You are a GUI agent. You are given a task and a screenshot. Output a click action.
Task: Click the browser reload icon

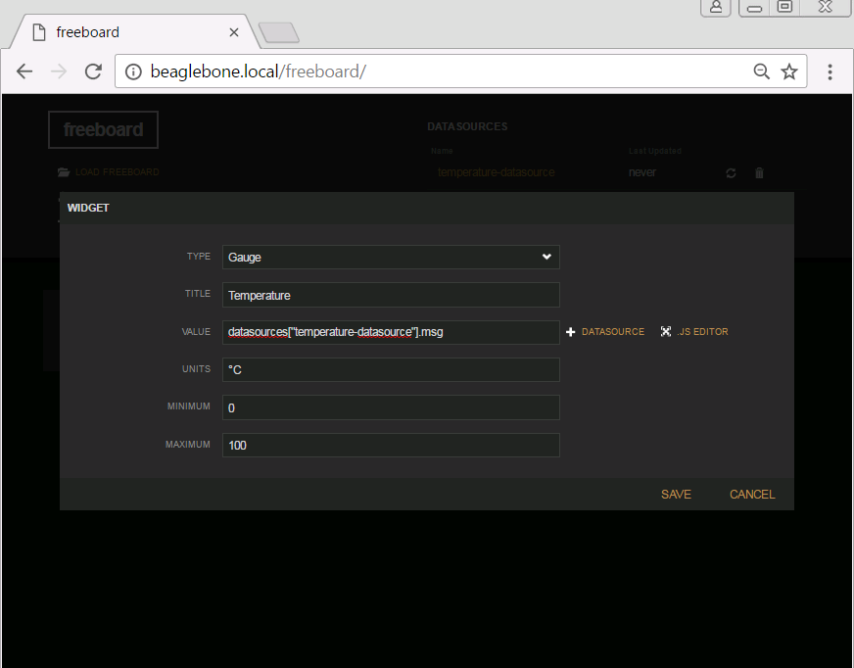tap(93, 72)
